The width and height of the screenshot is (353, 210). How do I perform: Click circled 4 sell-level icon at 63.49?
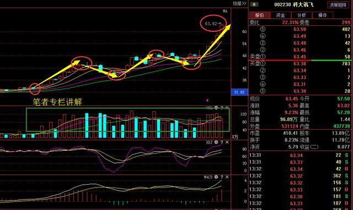click(x=263, y=36)
